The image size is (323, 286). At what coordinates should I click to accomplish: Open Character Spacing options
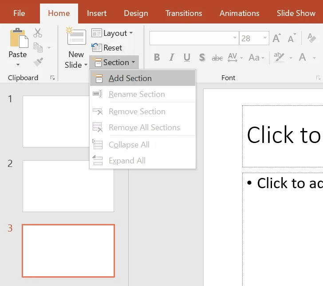point(235,58)
